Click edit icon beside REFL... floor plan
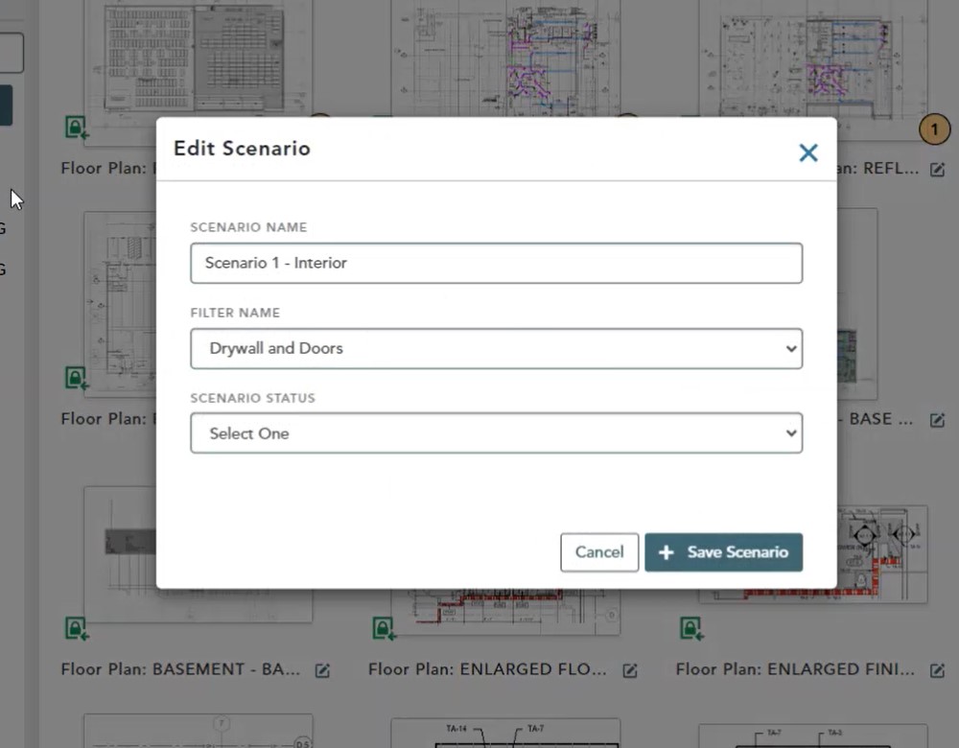The height and width of the screenshot is (748, 959). [x=937, y=170]
